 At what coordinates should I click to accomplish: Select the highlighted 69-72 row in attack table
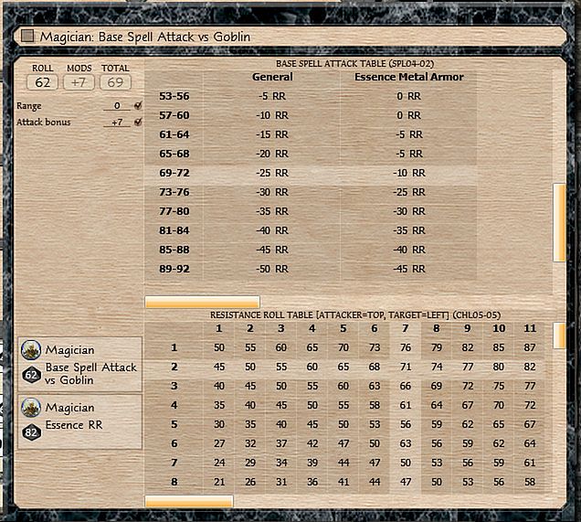(x=311, y=173)
